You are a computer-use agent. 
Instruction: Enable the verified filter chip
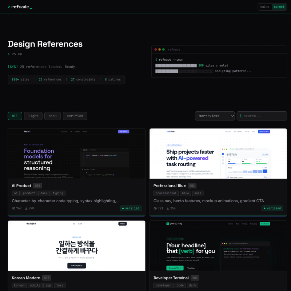[x=75, y=116]
